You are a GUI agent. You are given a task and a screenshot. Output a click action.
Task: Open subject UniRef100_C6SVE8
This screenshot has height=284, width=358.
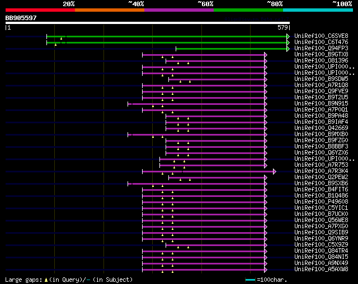(x=321, y=36)
